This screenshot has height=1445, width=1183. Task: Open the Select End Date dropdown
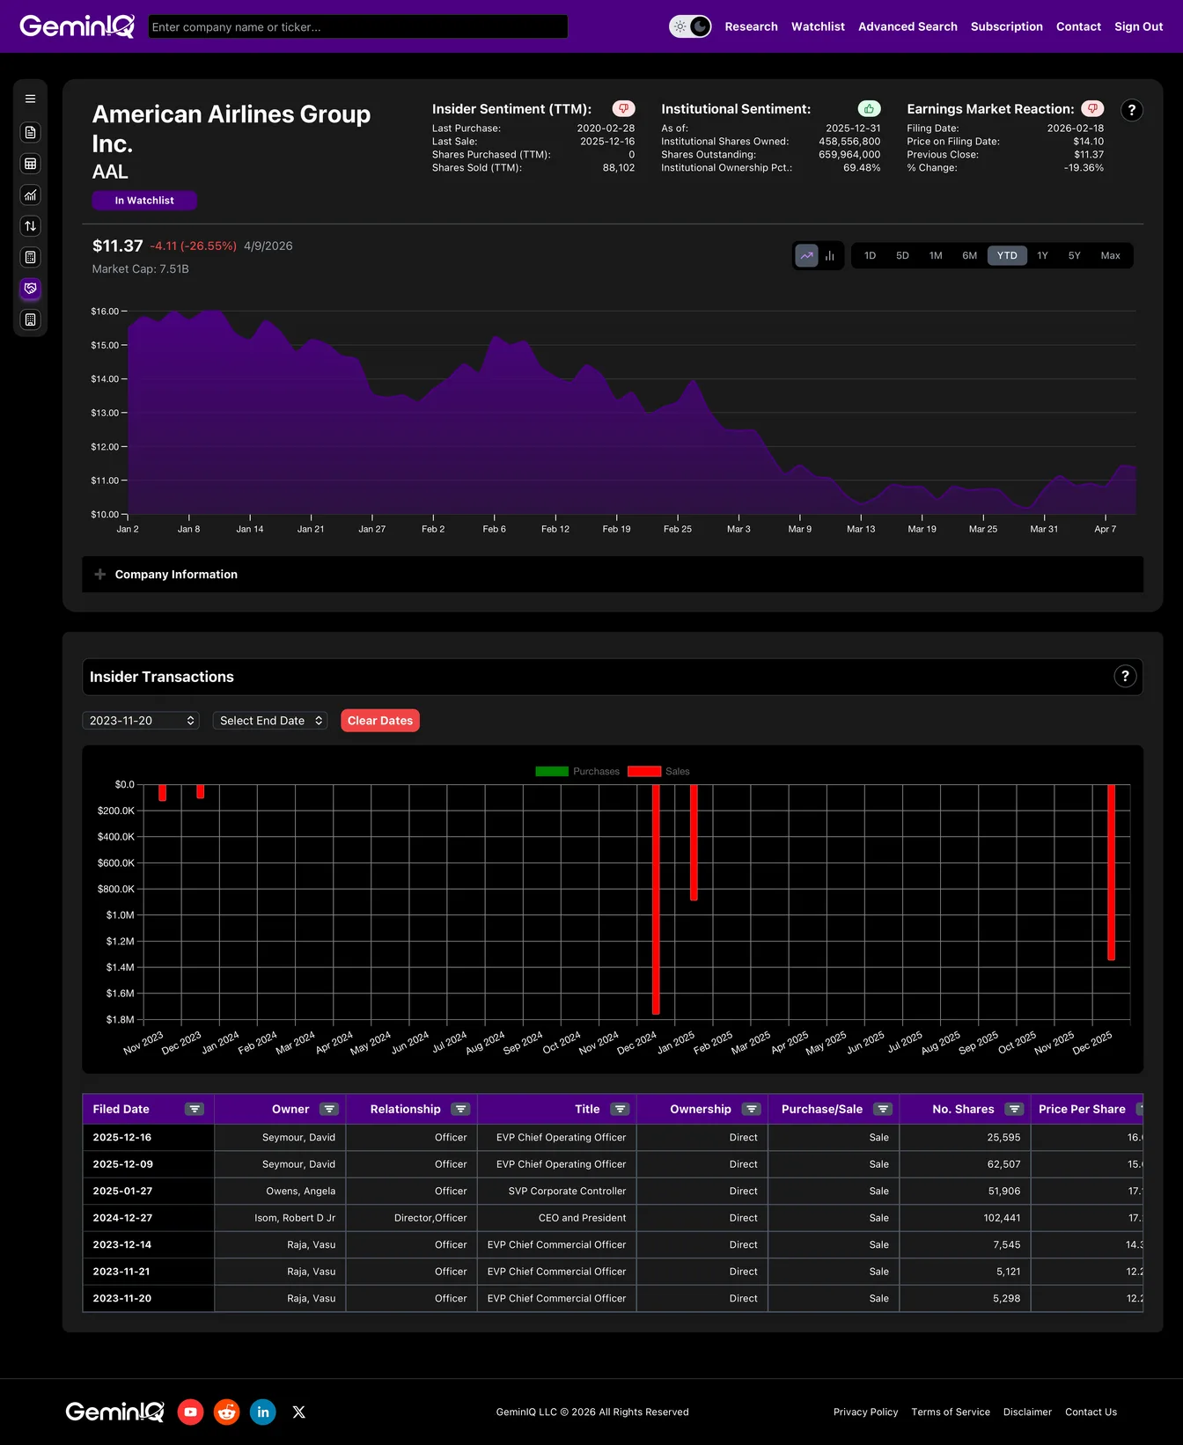tap(270, 721)
